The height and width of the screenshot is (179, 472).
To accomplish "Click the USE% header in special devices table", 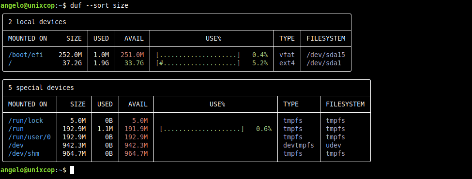I will click(217, 104).
